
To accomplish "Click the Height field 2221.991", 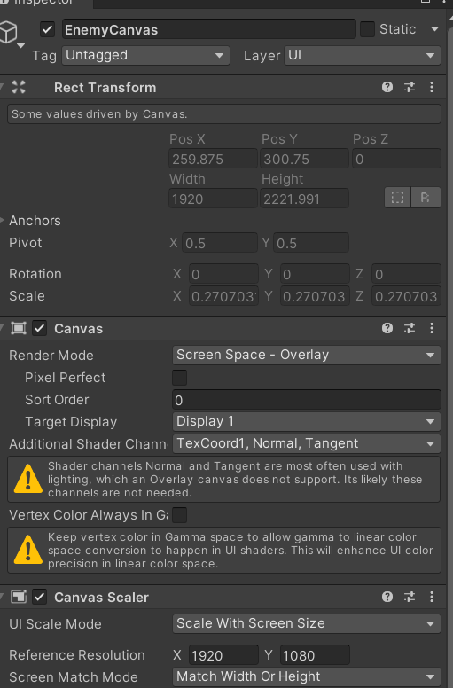I will pos(304,199).
